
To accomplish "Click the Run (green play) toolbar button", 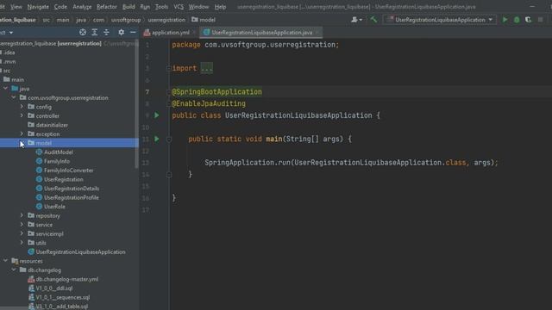I will pyautogui.click(x=505, y=20).
